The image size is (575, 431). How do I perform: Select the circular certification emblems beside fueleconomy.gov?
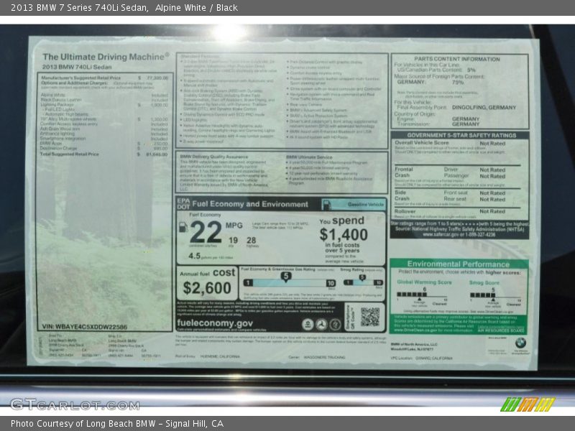coord(322,324)
